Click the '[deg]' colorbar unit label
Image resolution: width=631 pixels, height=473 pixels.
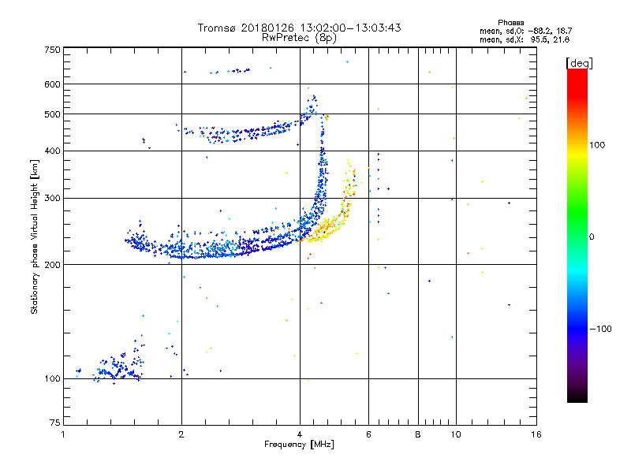click(x=579, y=63)
